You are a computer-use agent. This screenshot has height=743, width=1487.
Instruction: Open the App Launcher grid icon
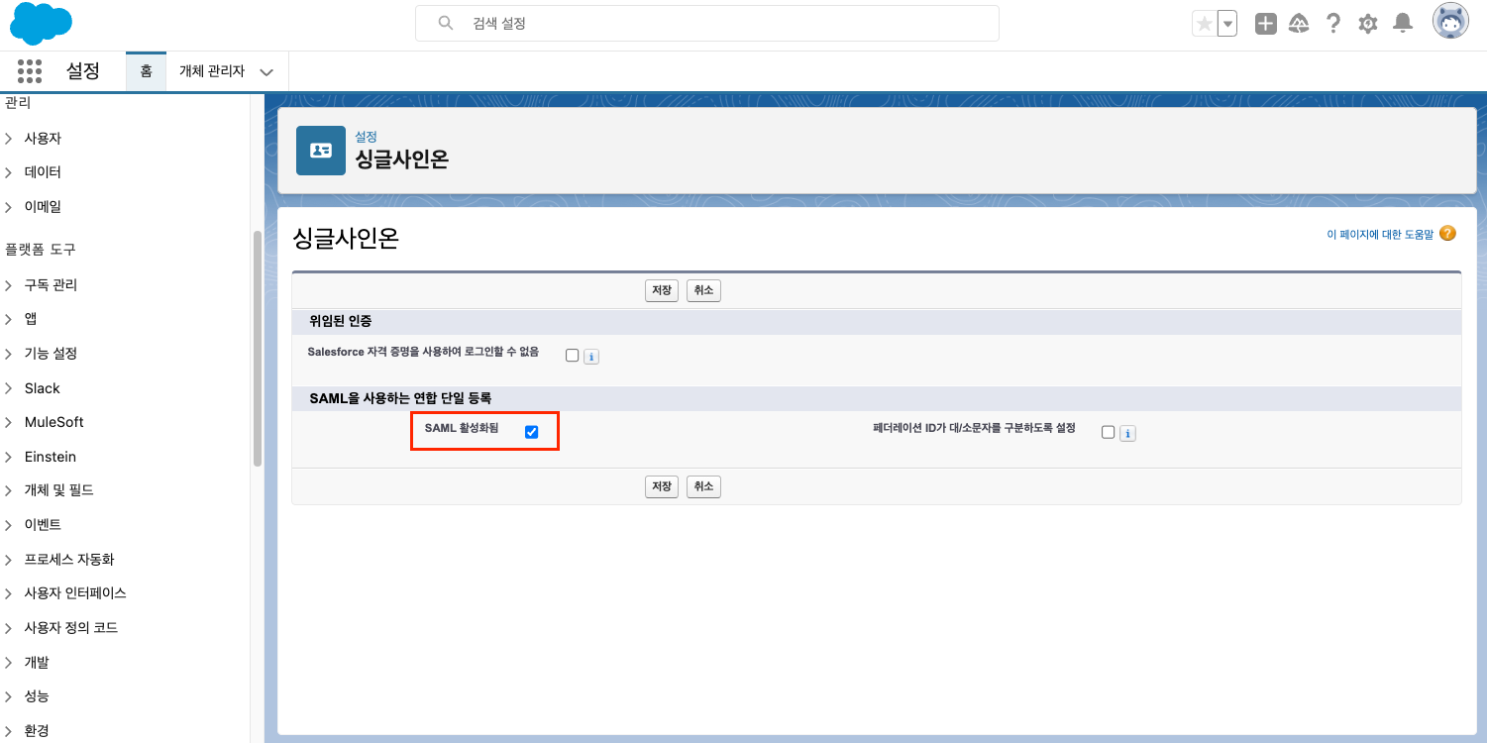(x=30, y=71)
